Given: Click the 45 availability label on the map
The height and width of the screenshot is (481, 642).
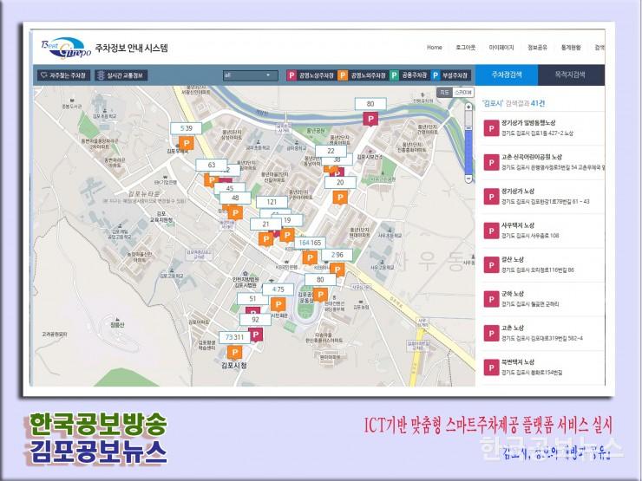Looking at the screenshot, I should pos(230,188).
